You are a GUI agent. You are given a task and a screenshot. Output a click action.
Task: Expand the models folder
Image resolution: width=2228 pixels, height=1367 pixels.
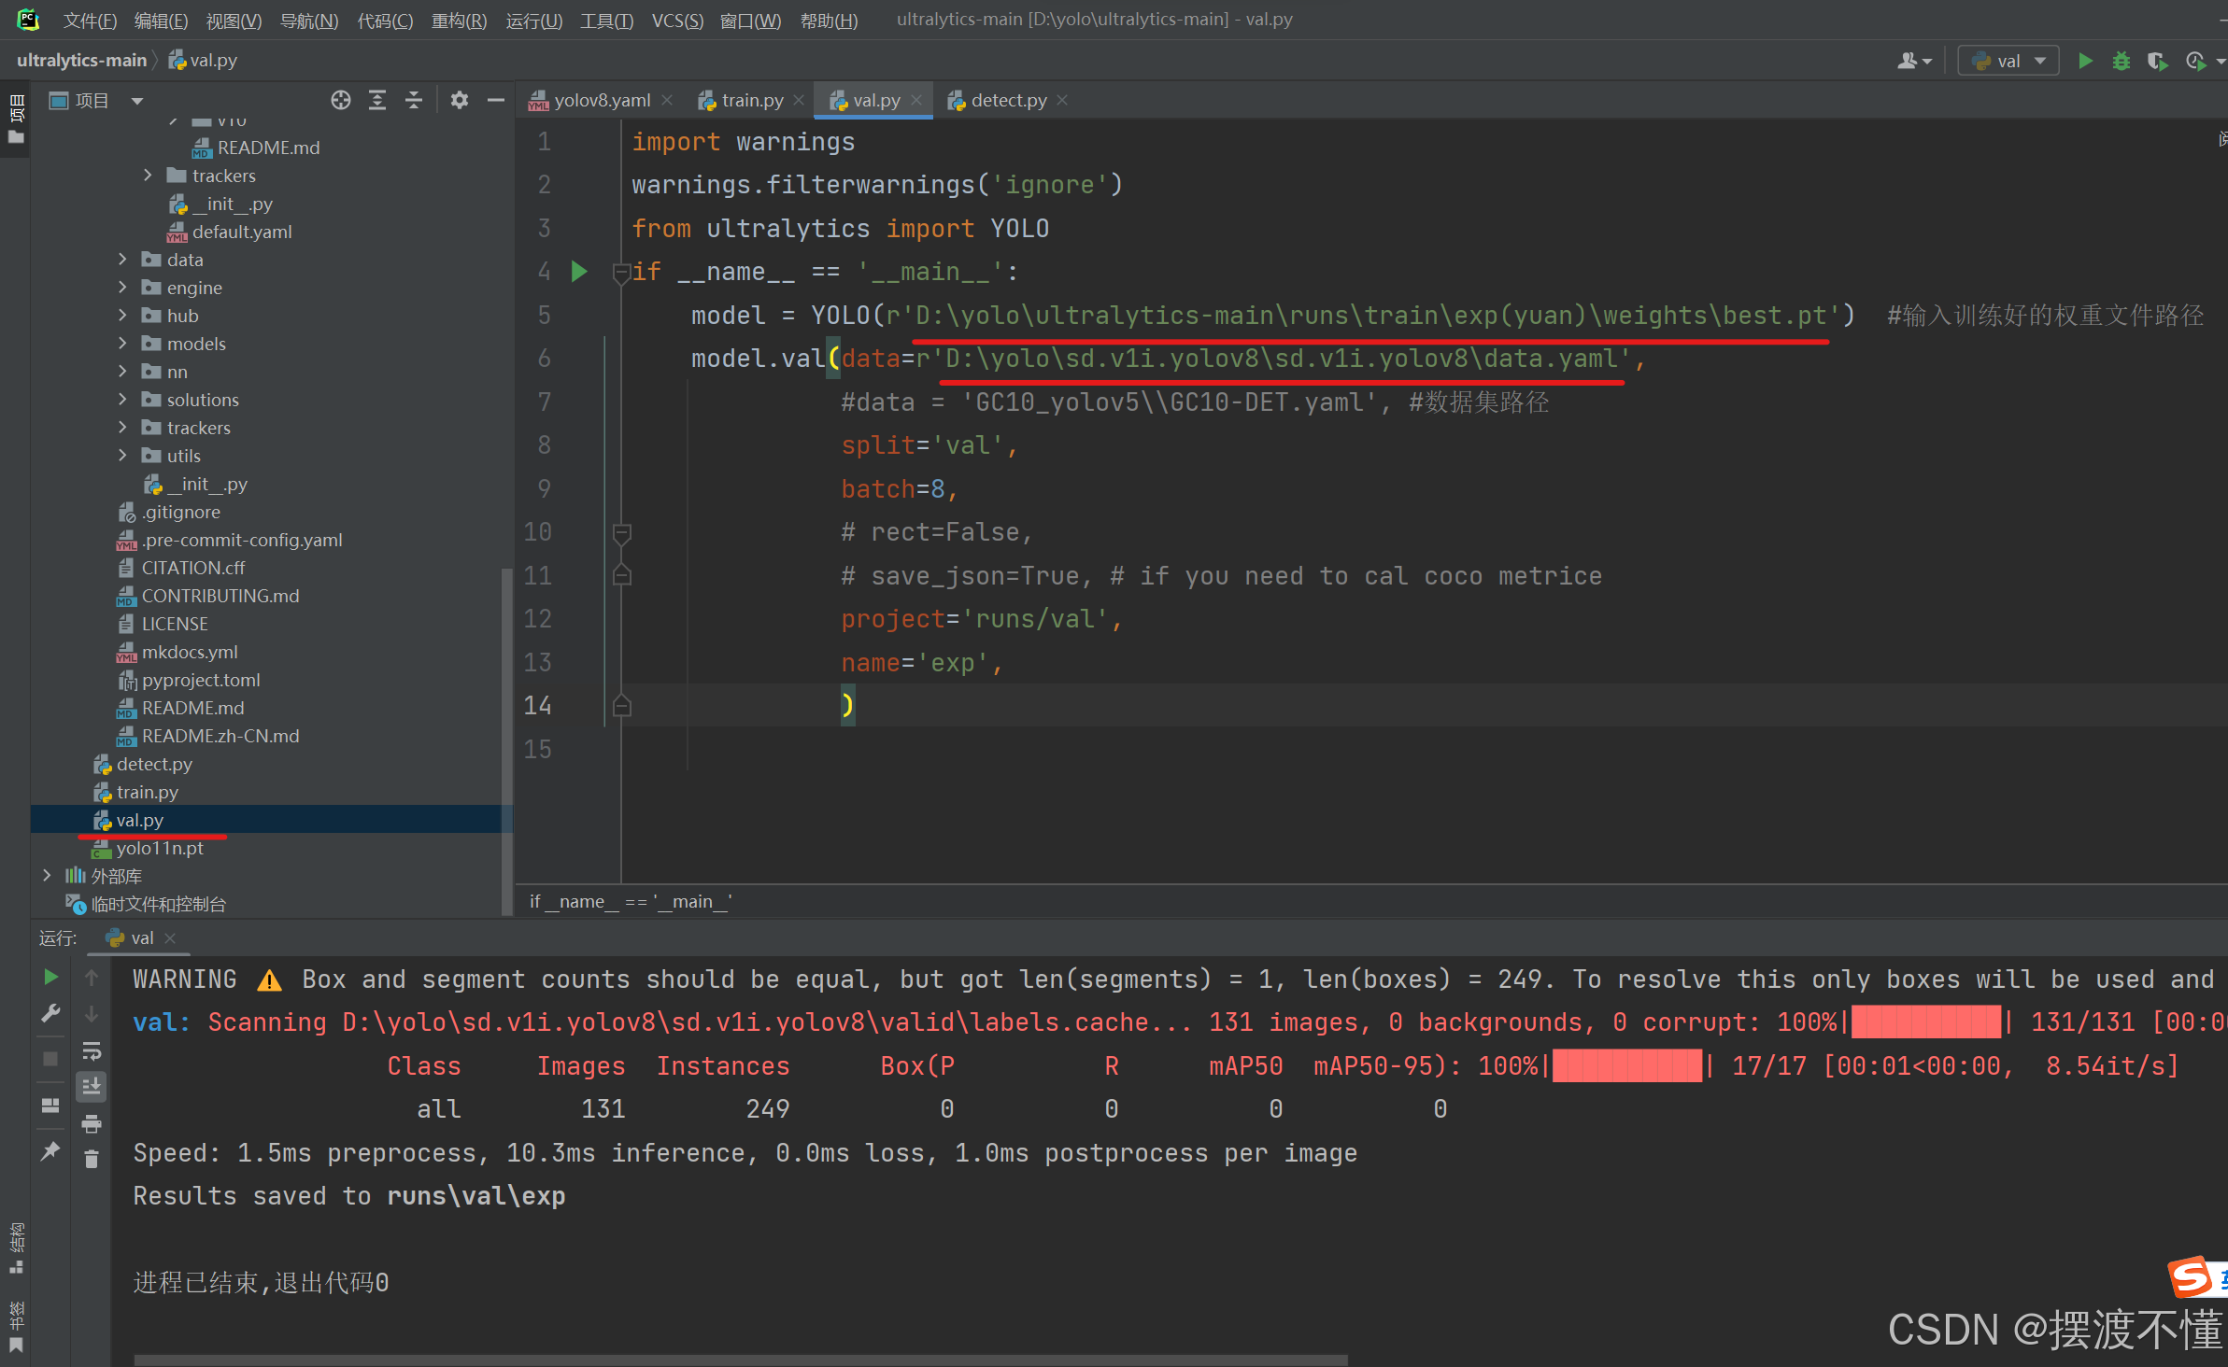pyautogui.click(x=122, y=344)
